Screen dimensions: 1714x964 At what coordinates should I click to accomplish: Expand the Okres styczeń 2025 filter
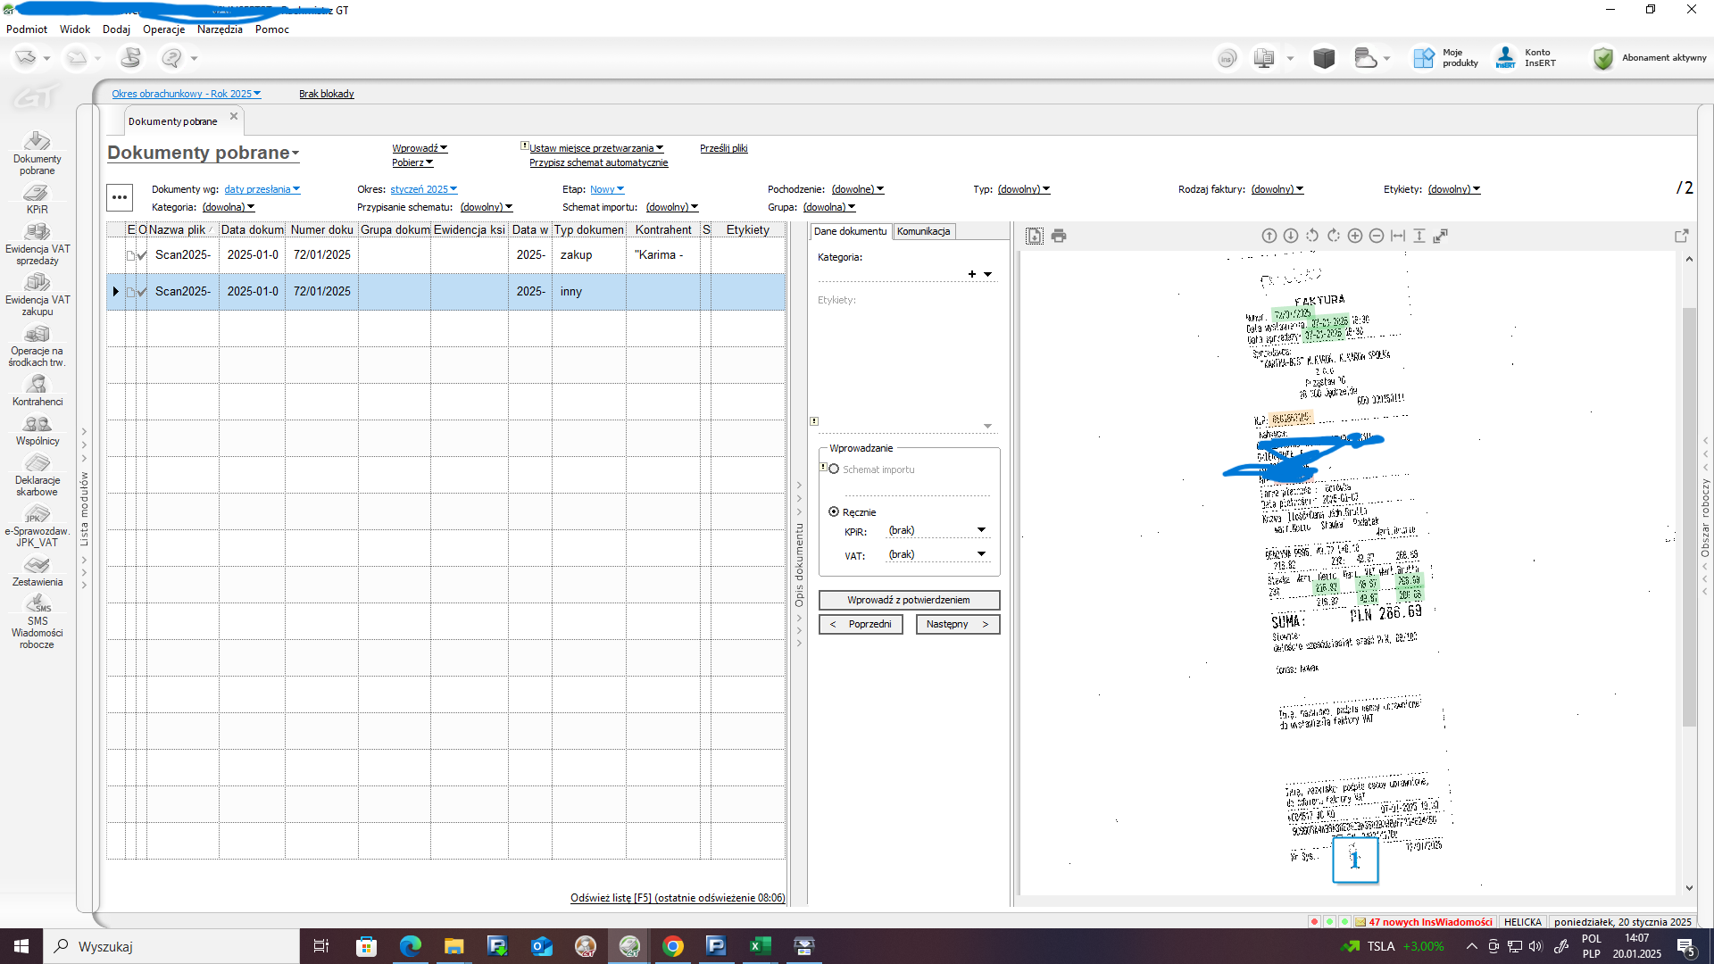click(x=423, y=189)
